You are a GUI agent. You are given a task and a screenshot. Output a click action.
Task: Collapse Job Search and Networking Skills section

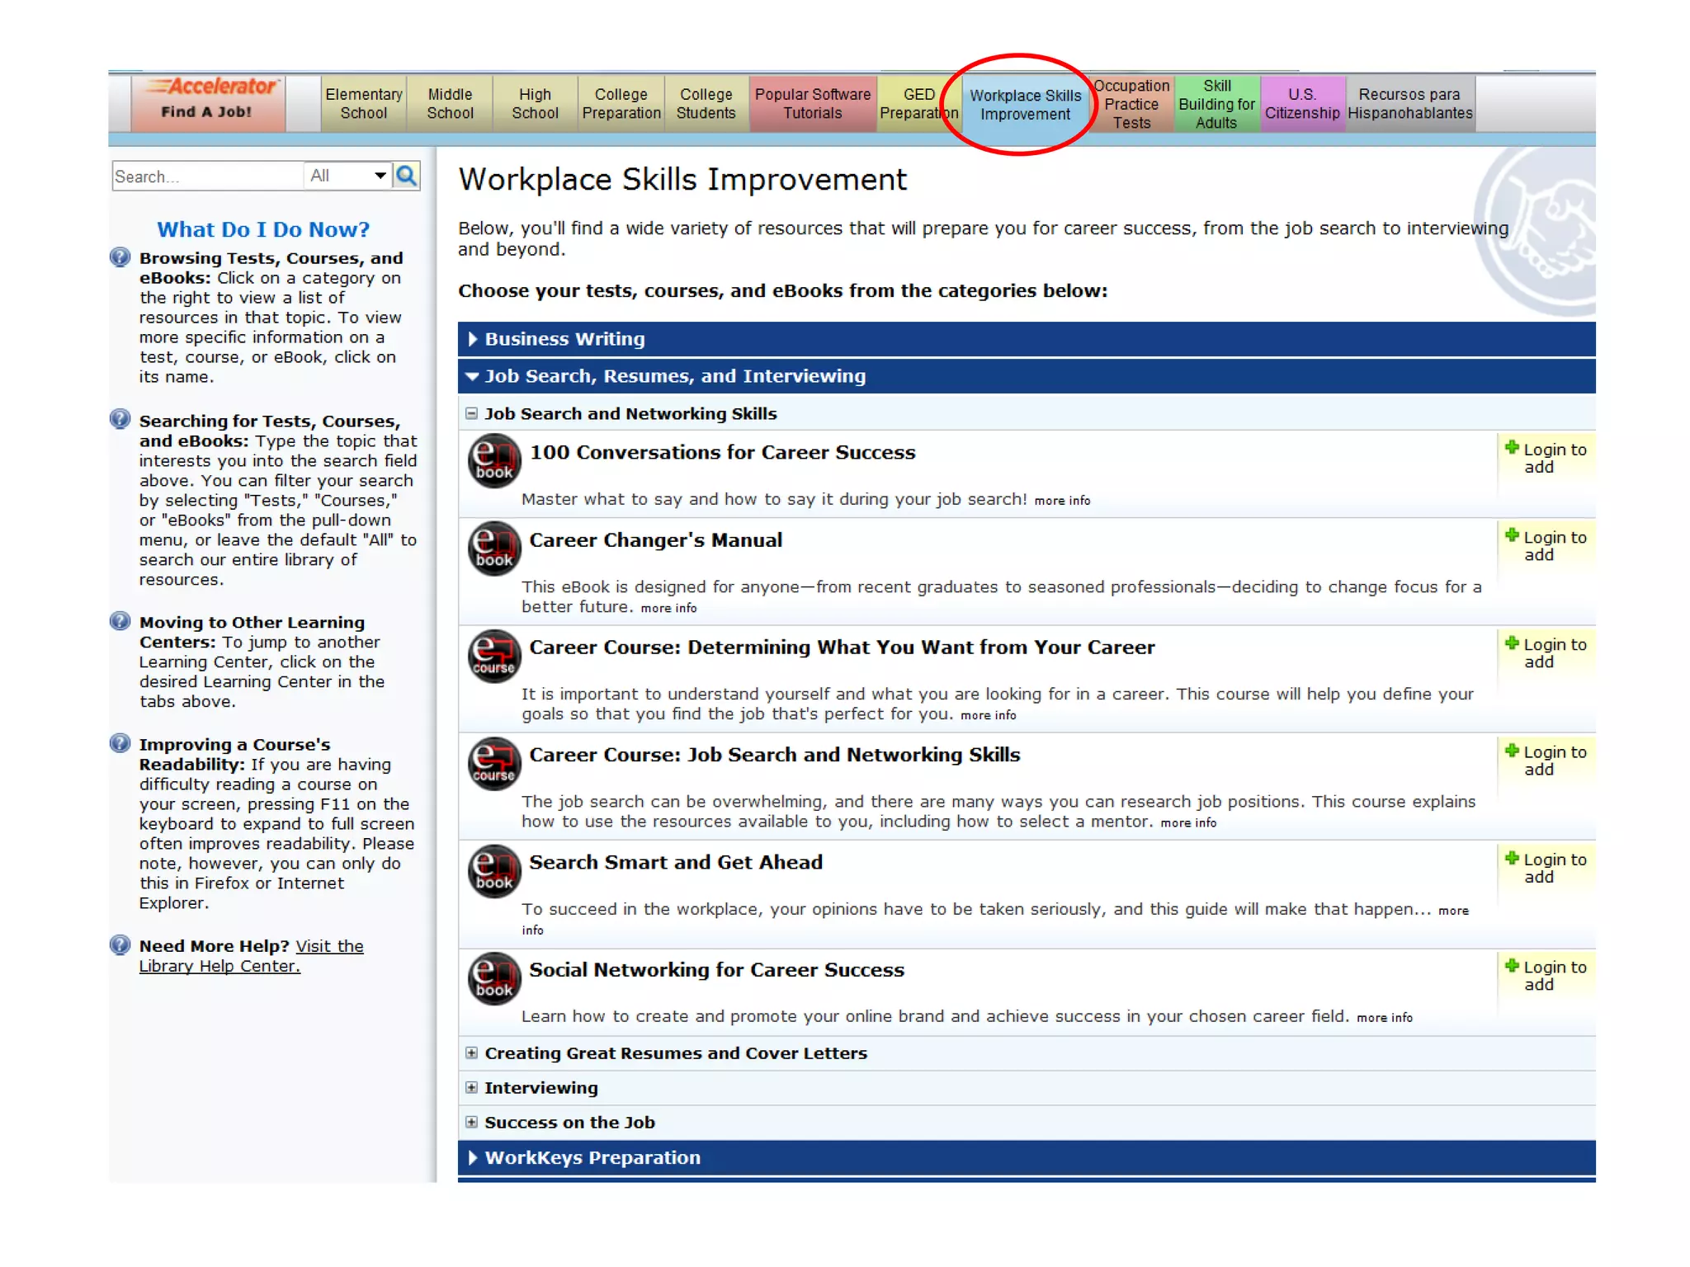[471, 413]
